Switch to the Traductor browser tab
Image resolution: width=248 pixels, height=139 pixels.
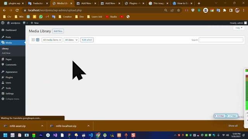point(38,3)
